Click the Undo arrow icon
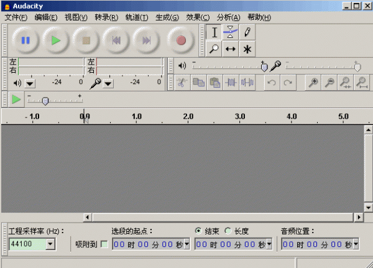 coord(272,83)
